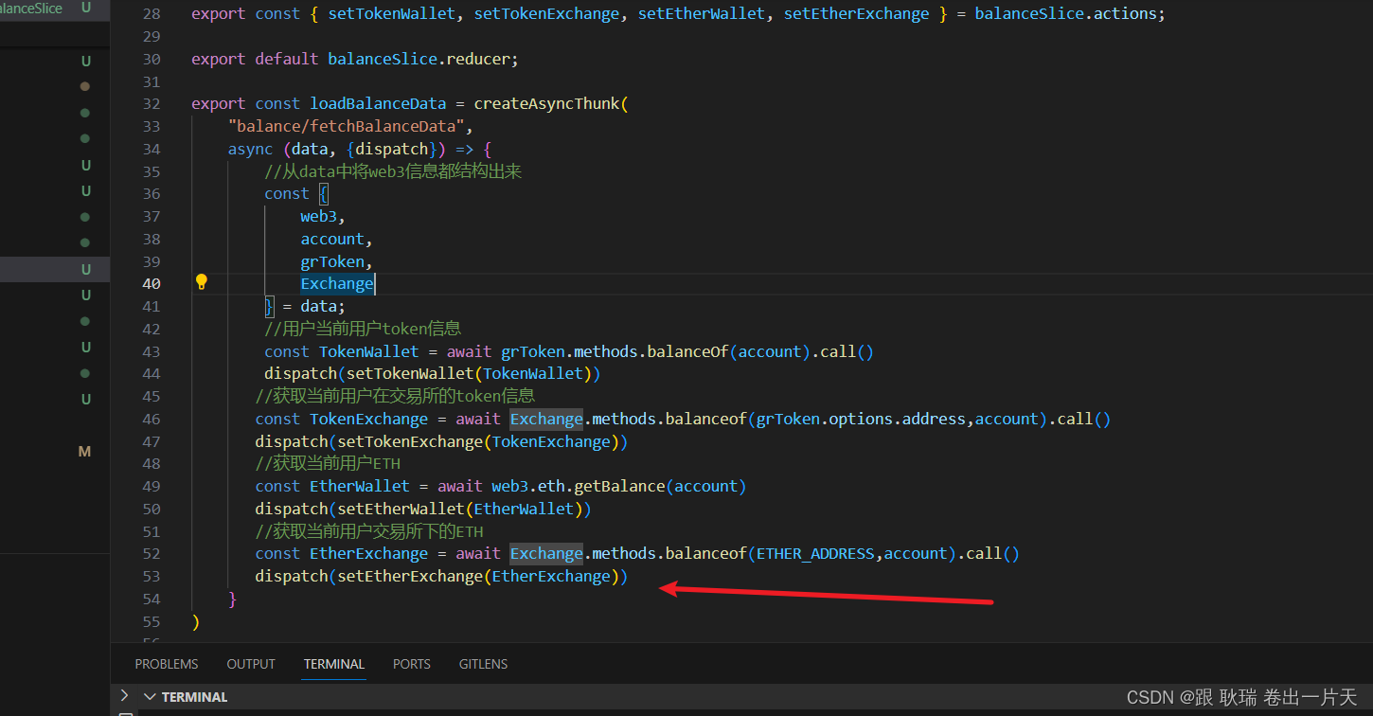Click setEtherWallet on line 50

[x=401, y=509]
